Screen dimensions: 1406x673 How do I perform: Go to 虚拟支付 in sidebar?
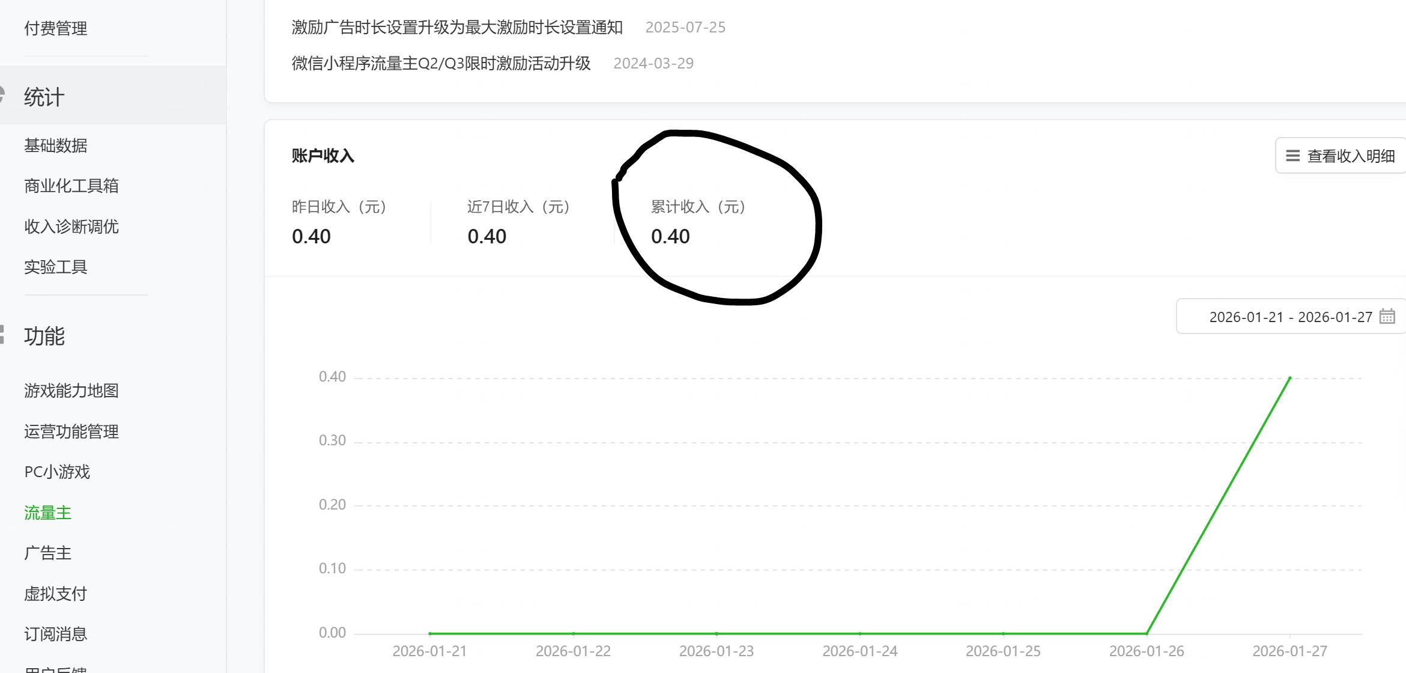tap(56, 594)
